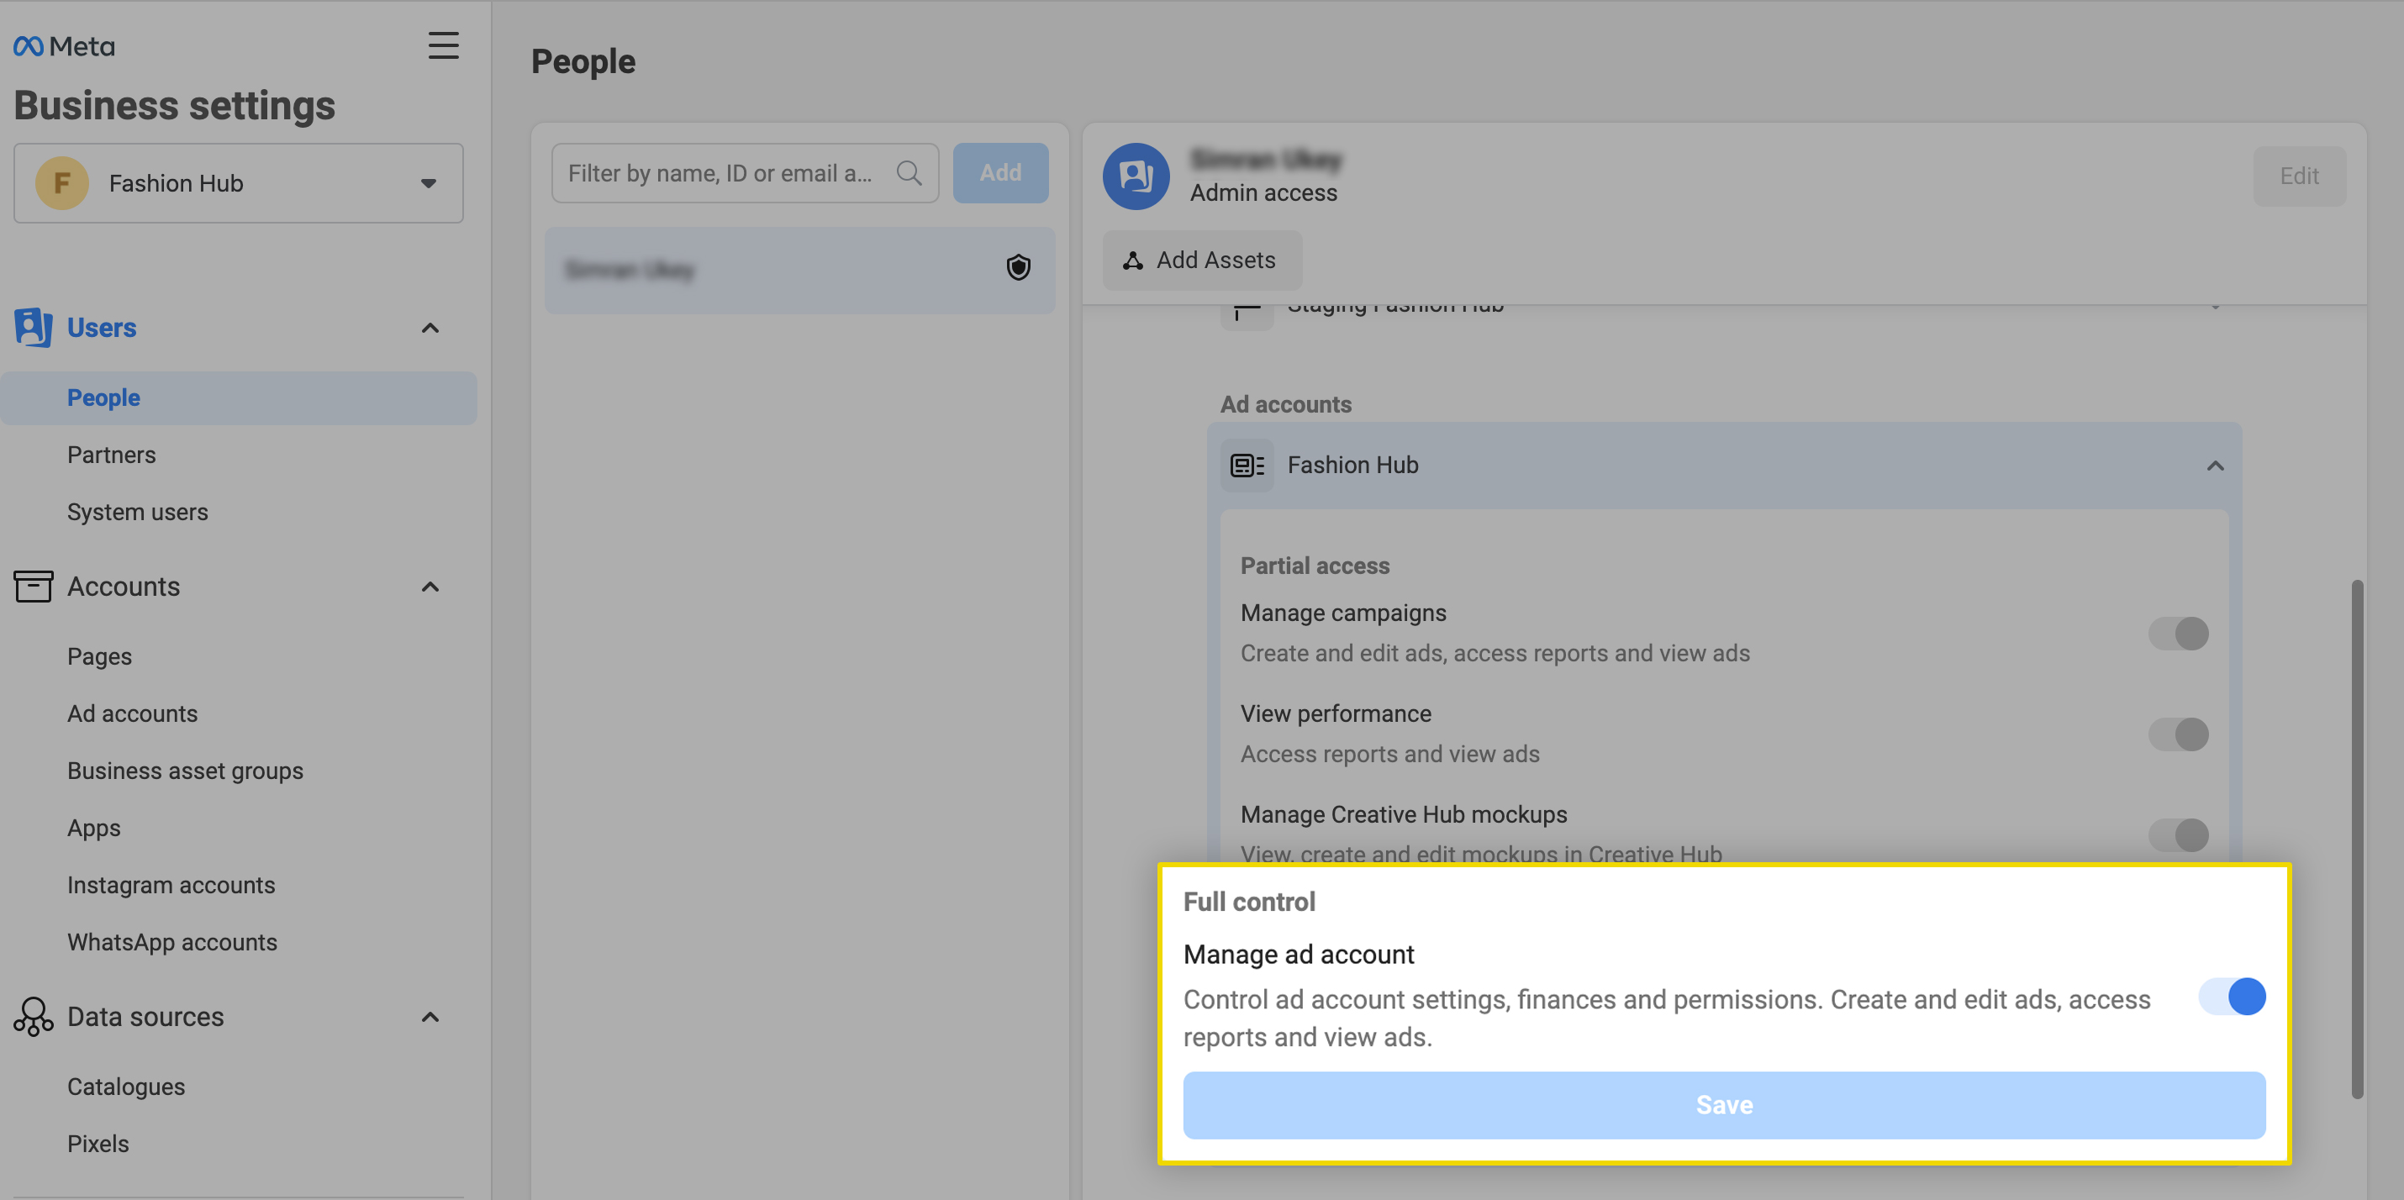2404x1200 pixels.
Task: Open the hamburger menu icon
Action: 443,45
